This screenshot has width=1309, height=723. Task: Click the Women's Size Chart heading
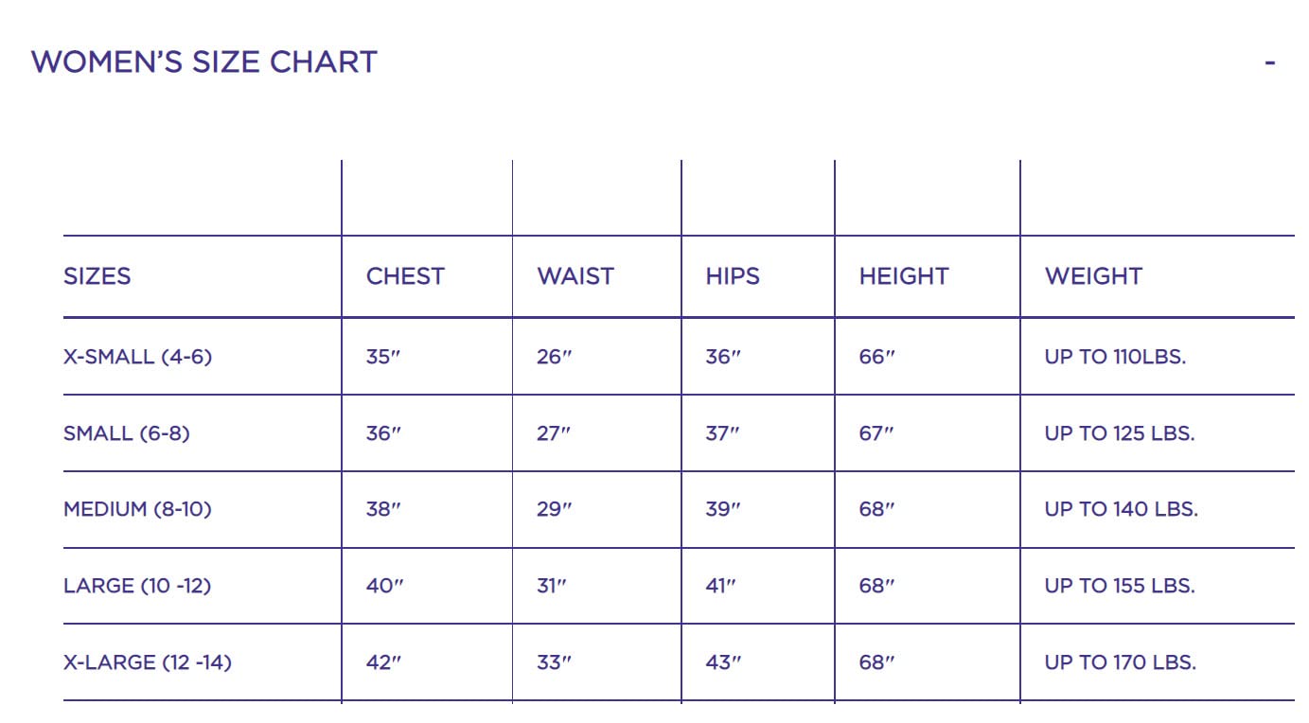click(x=204, y=62)
